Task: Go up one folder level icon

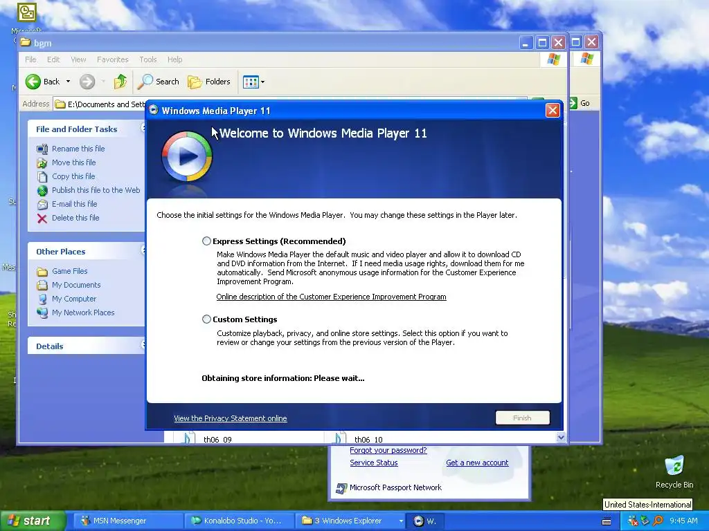Action: (120, 82)
